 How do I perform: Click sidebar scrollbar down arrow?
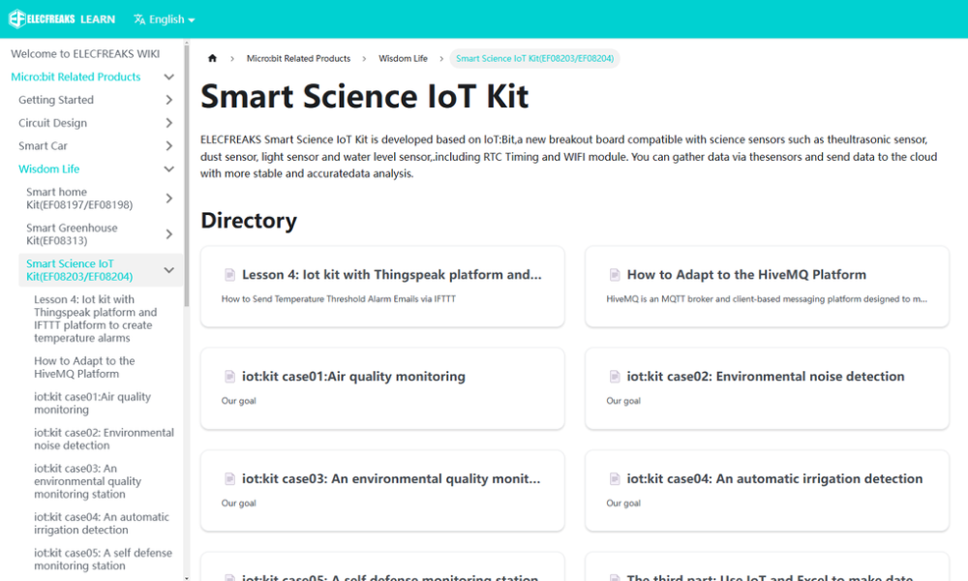pos(187,578)
